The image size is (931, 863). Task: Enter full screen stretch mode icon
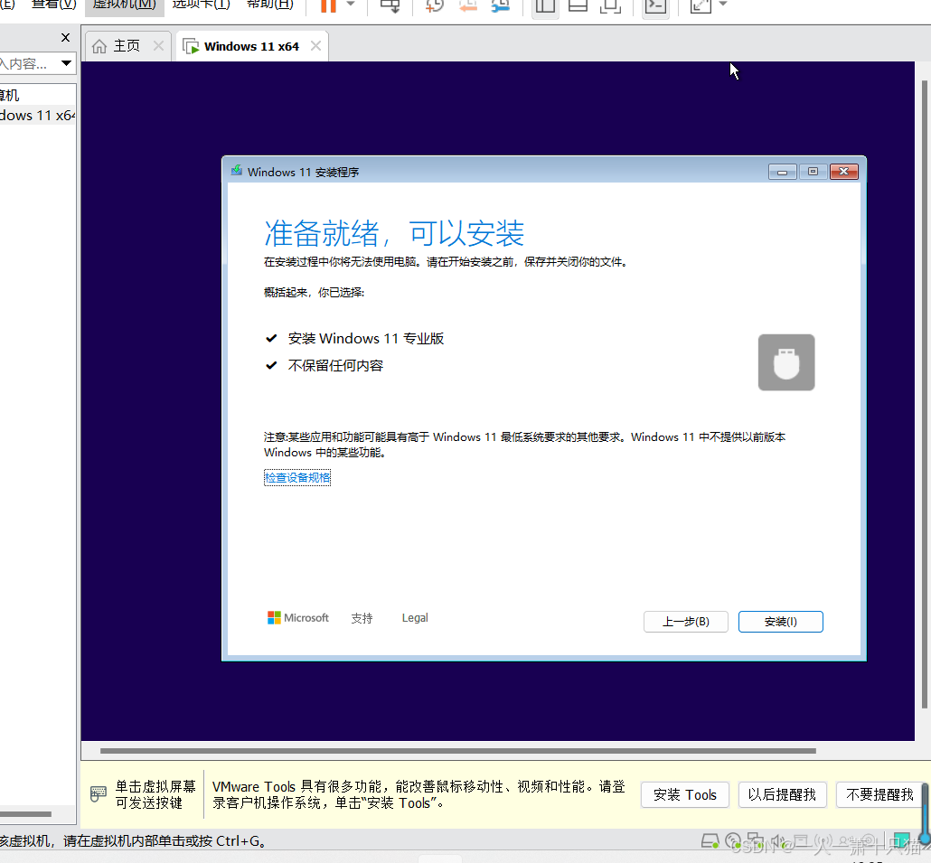tap(701, 5)
